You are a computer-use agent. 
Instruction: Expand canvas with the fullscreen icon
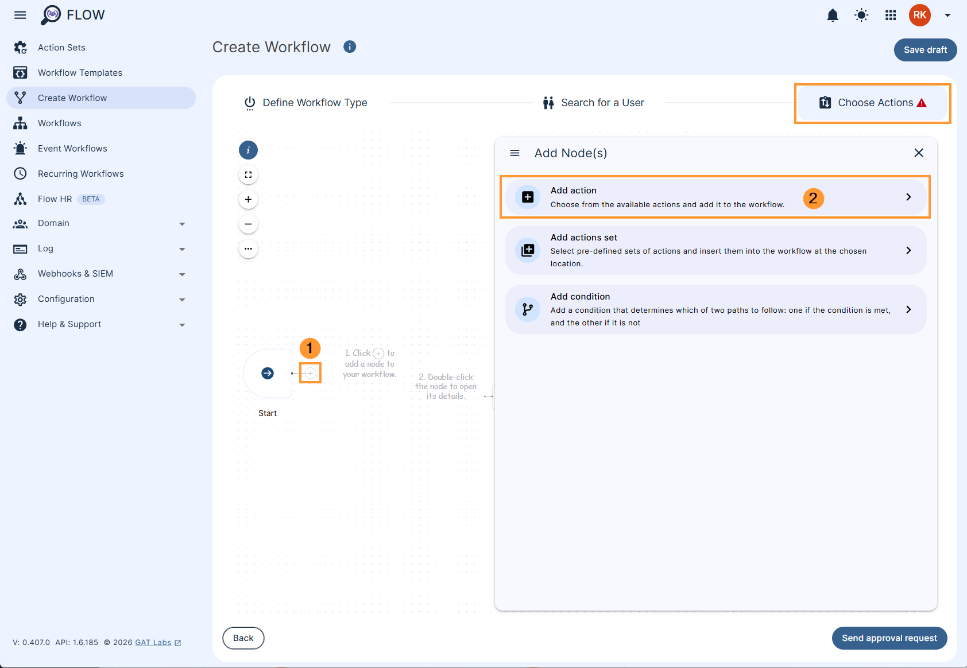248,174
